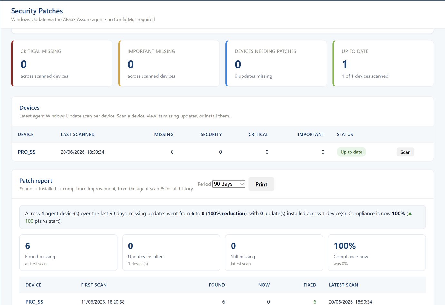Select the Critical Missing card
Screen dimensions: 445x305
tap(62, 63)
